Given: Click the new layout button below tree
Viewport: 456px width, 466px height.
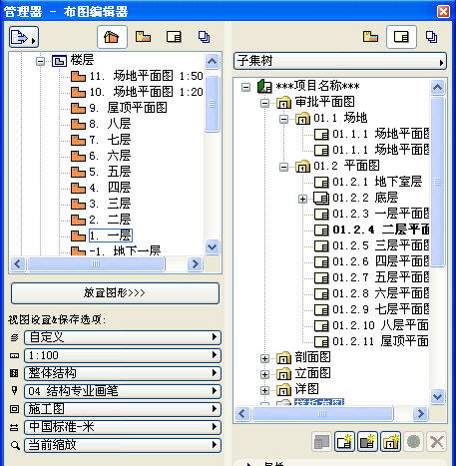Looking at the screenshot, I should pos(344,442).
